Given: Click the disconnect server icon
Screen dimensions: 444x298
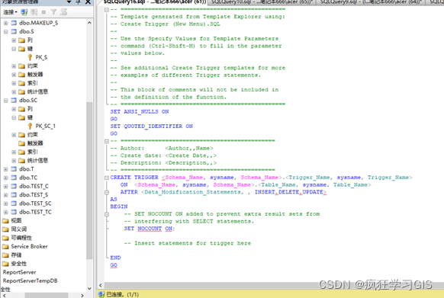Looking at the screenshot, I should coord(34,12).
